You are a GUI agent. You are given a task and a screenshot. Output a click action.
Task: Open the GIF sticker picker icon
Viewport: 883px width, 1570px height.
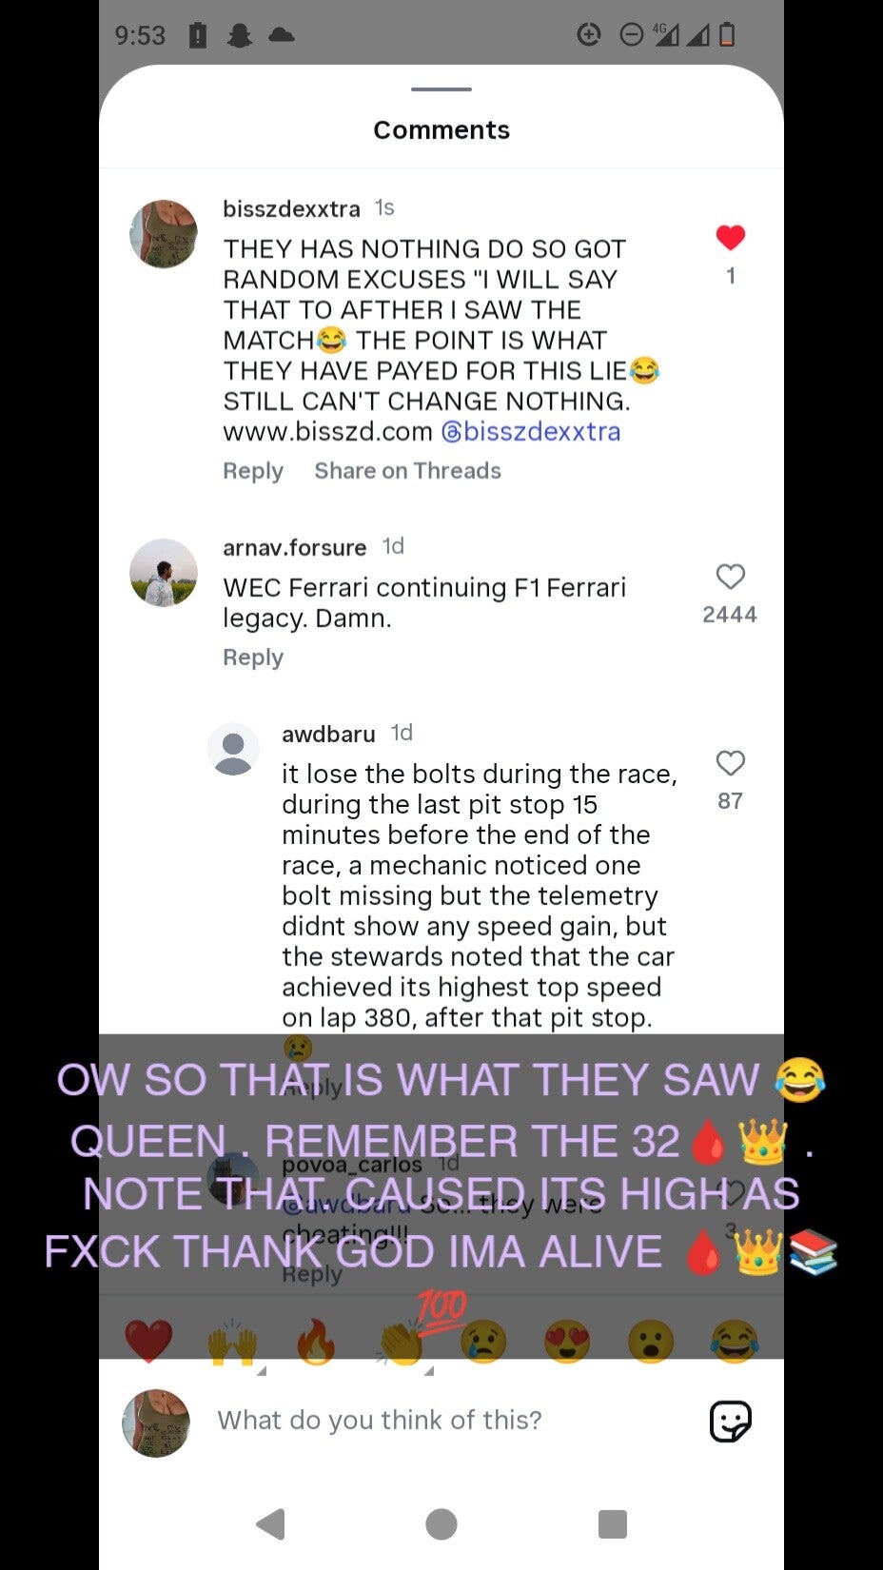pos(731,1422)
